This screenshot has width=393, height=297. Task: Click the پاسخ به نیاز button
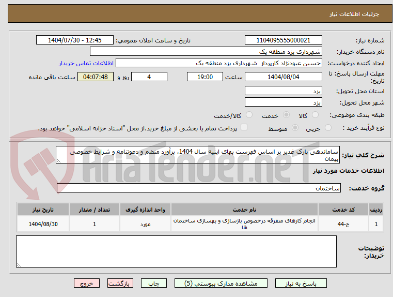301,283
